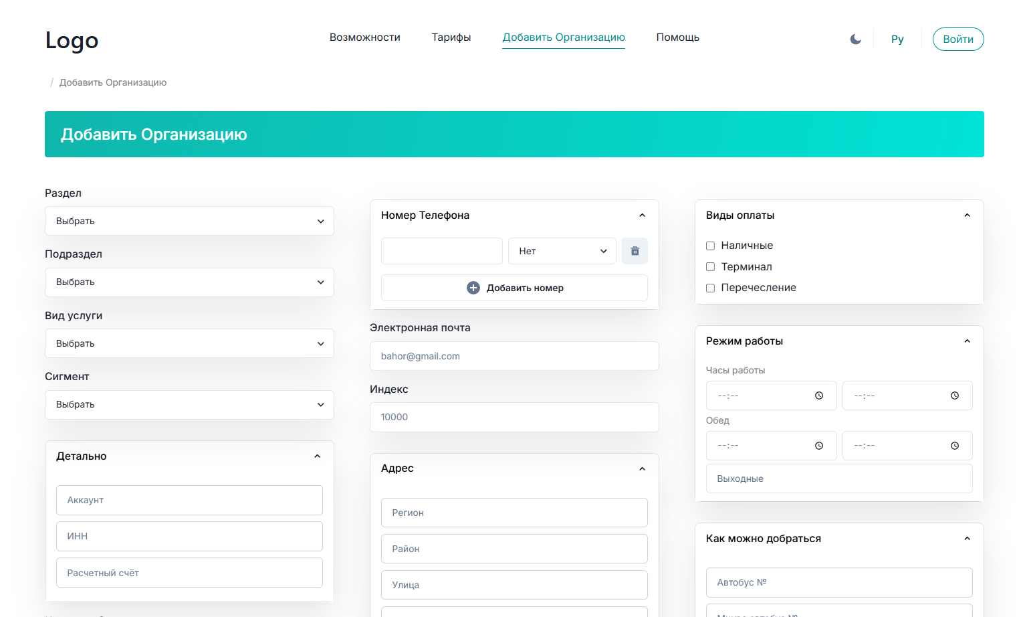Click the Войти button
1019x617 pixels.
pyautogui.click(x=958, y=39)
